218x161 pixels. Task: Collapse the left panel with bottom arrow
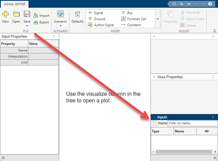(3, 158)
